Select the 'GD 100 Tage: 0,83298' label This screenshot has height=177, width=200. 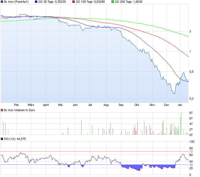pyautogui.click(x=90, y=2)
